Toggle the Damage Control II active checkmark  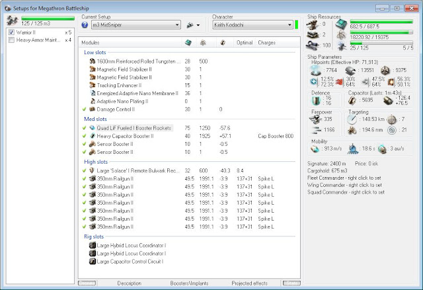pyautogui.click(x=85, y=109)
